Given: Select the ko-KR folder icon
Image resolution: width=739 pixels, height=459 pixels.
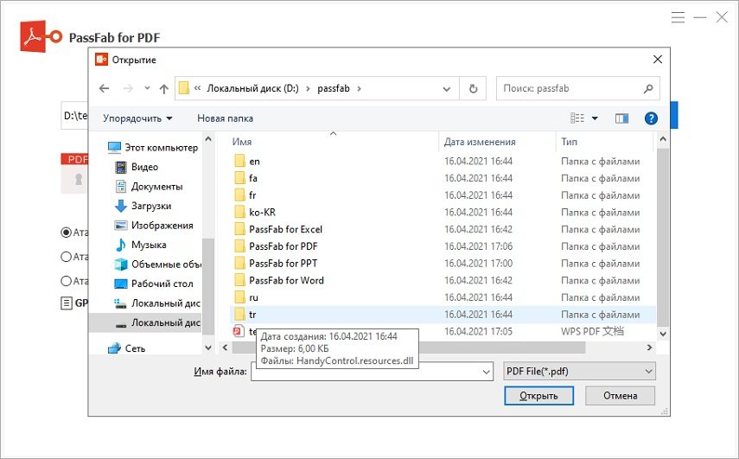Looking at the screenshot, I should pos(239,212).
